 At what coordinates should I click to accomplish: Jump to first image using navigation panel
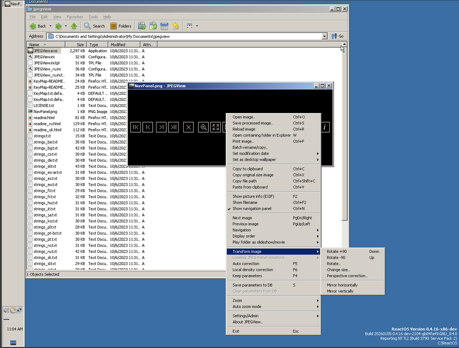pyautogui.click(x=135, y=127)
